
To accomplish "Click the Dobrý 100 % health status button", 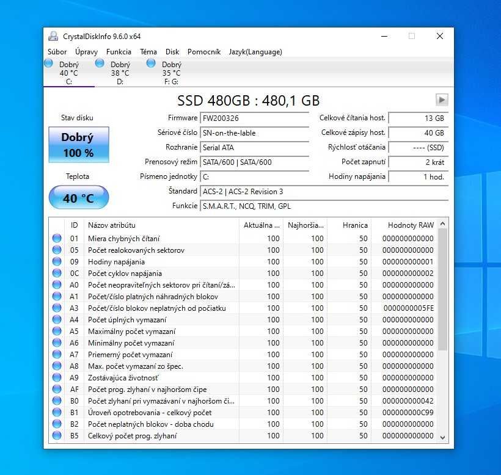I will 79,145.
